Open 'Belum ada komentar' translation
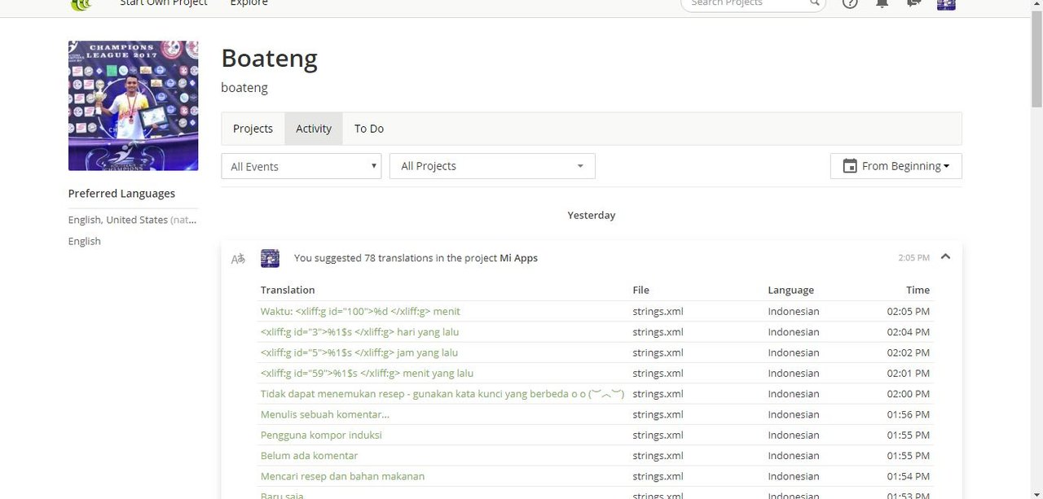Viewport: 1043px width, 499px height. pyautogui.click(x=309, y=456)
